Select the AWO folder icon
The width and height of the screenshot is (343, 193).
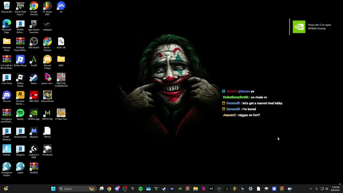61,61
